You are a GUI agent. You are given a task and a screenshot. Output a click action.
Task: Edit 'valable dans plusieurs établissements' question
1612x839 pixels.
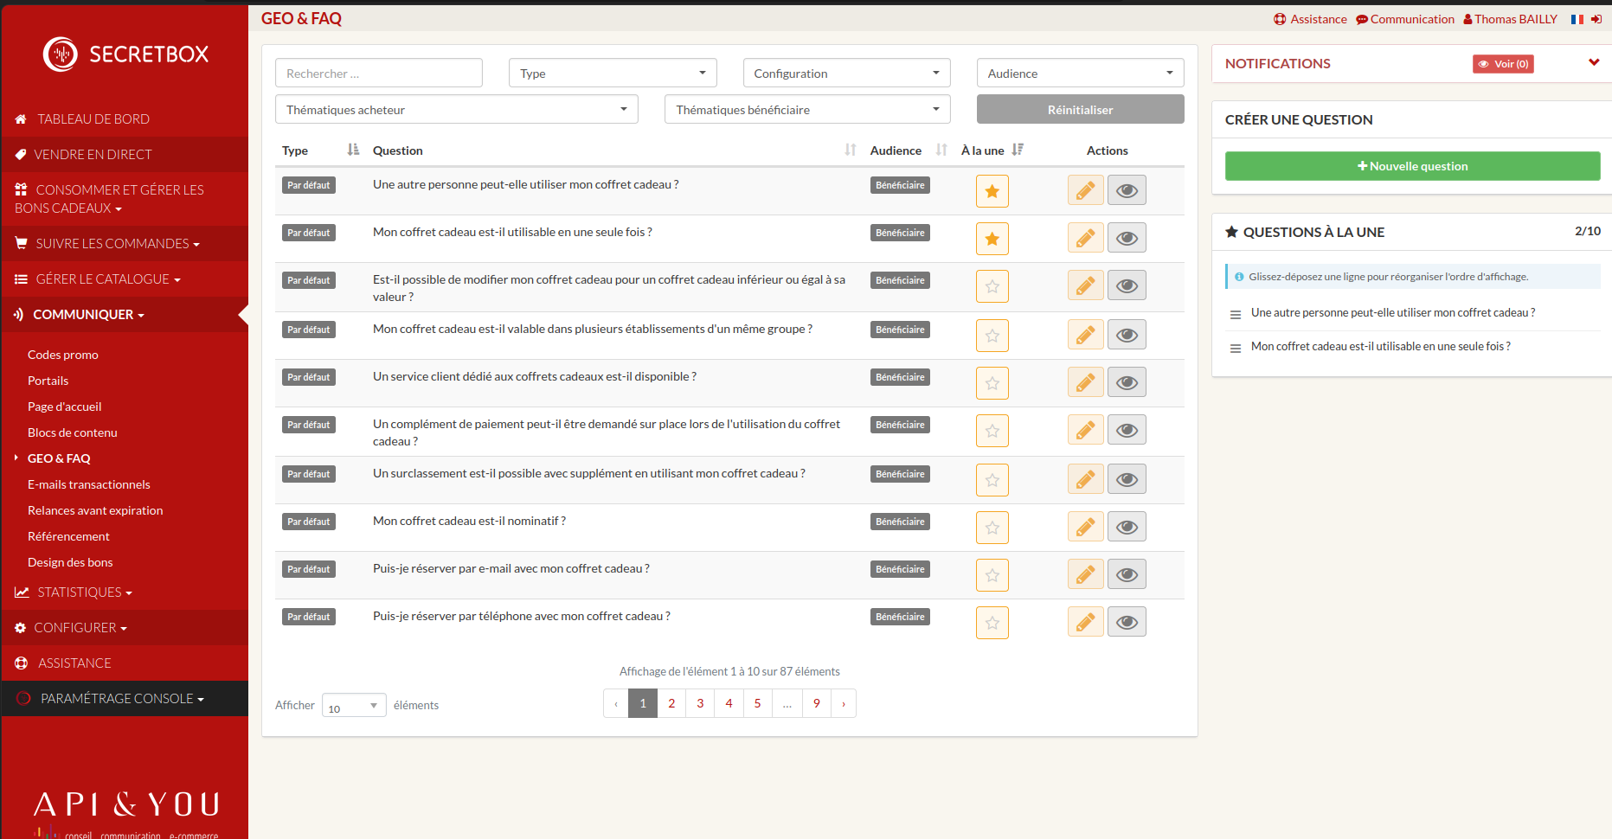(1085, 335)
